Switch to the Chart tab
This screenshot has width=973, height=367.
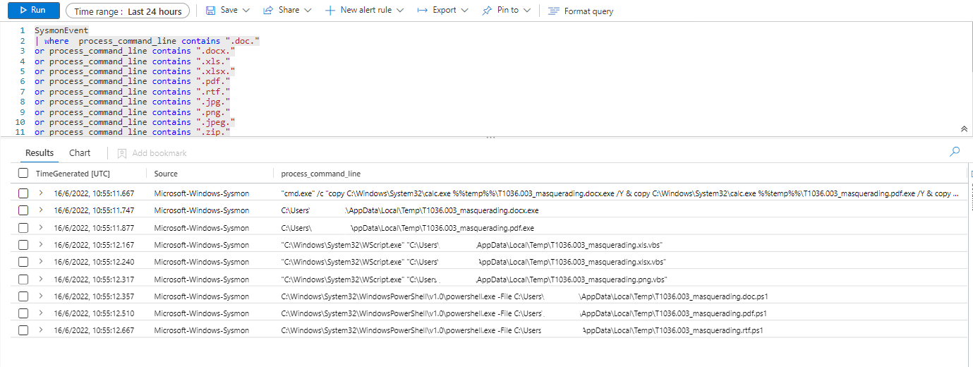[x=80, y=153]
